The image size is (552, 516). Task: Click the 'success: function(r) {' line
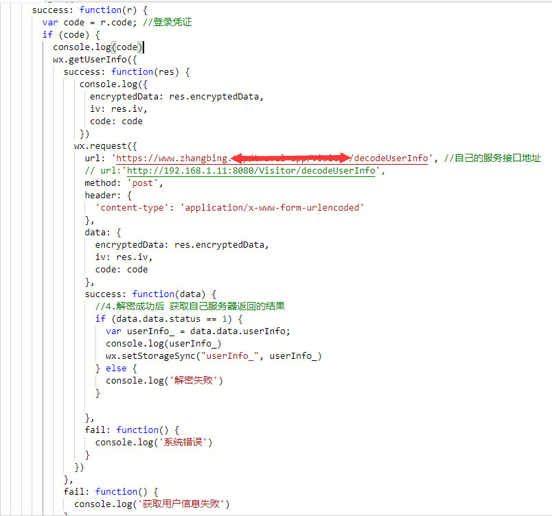pyautogui.click(x=90, y=10)
